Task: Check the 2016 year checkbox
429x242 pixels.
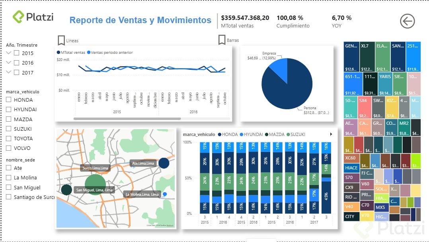Action: [16, 63]
